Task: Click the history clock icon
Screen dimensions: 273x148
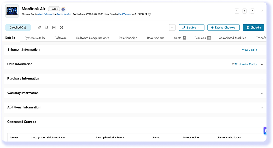Action: (x=150, y=14)
